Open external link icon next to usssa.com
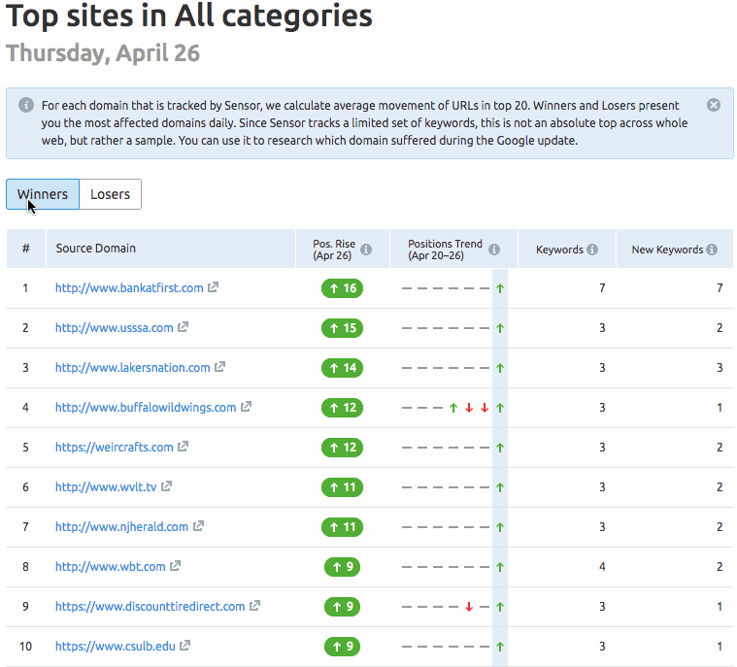This screenshot has width=737, height=667. pos(184,328)
